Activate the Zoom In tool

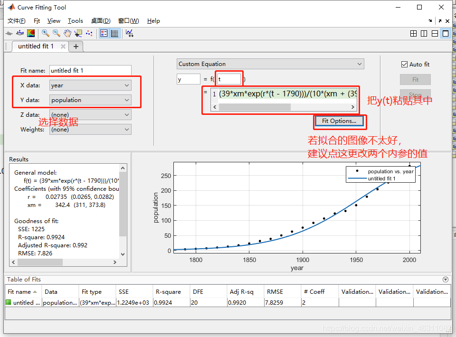coord(46,33)
